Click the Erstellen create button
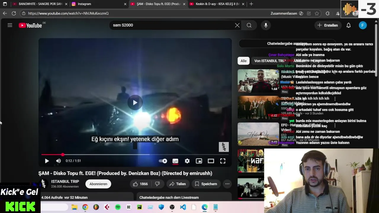The image size is (379, 213). tap(328, 25)
